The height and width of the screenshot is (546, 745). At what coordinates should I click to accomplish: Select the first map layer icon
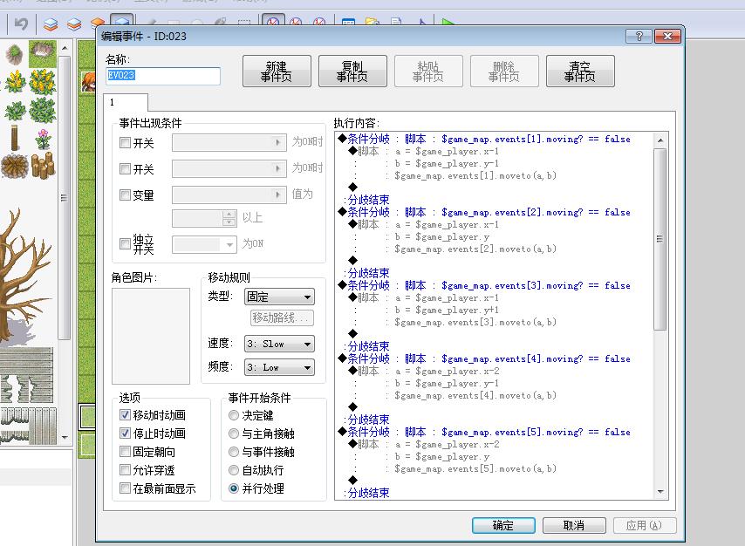pyautogui.click(x=51, y=24)
